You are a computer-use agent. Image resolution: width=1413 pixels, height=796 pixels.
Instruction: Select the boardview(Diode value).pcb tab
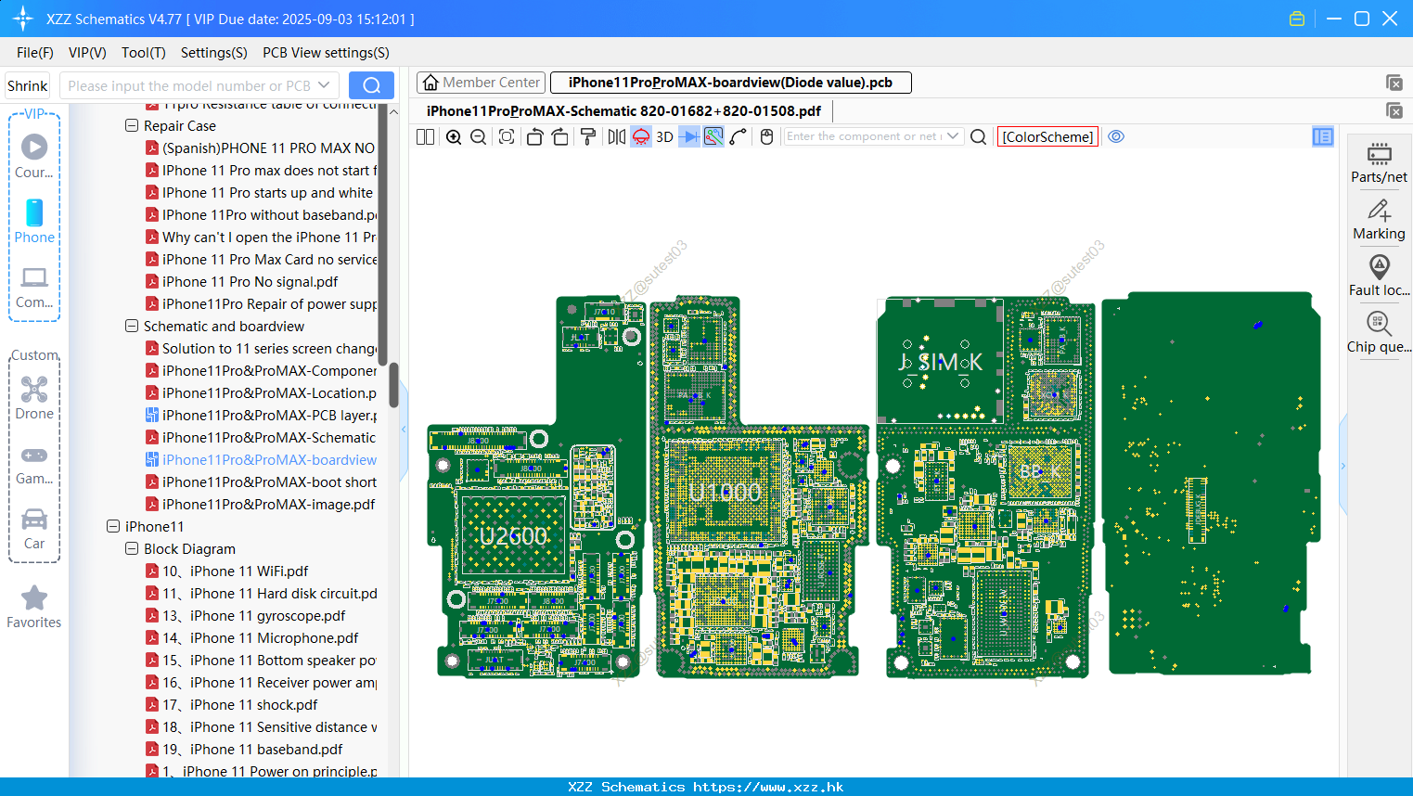coord(731,83)
